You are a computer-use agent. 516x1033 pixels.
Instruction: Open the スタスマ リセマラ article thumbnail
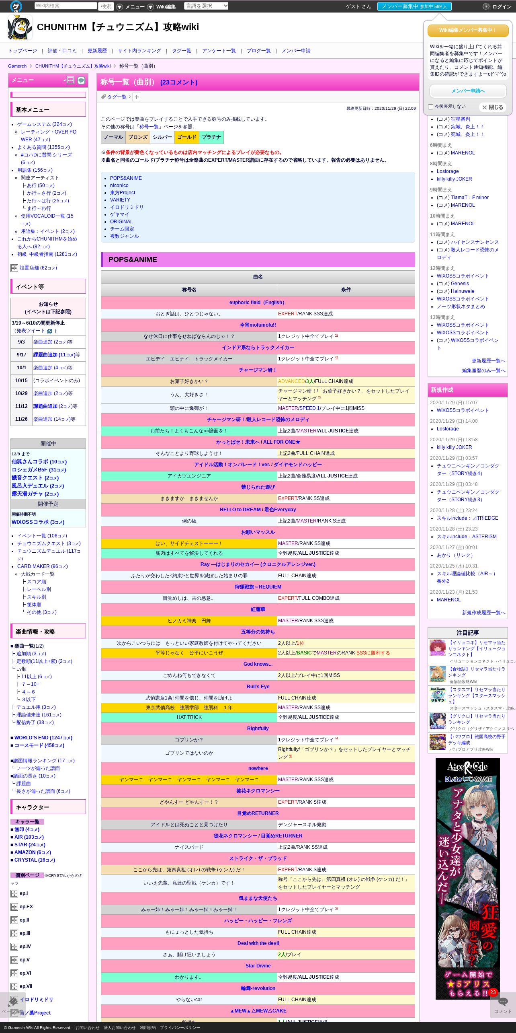pos(438,695)
